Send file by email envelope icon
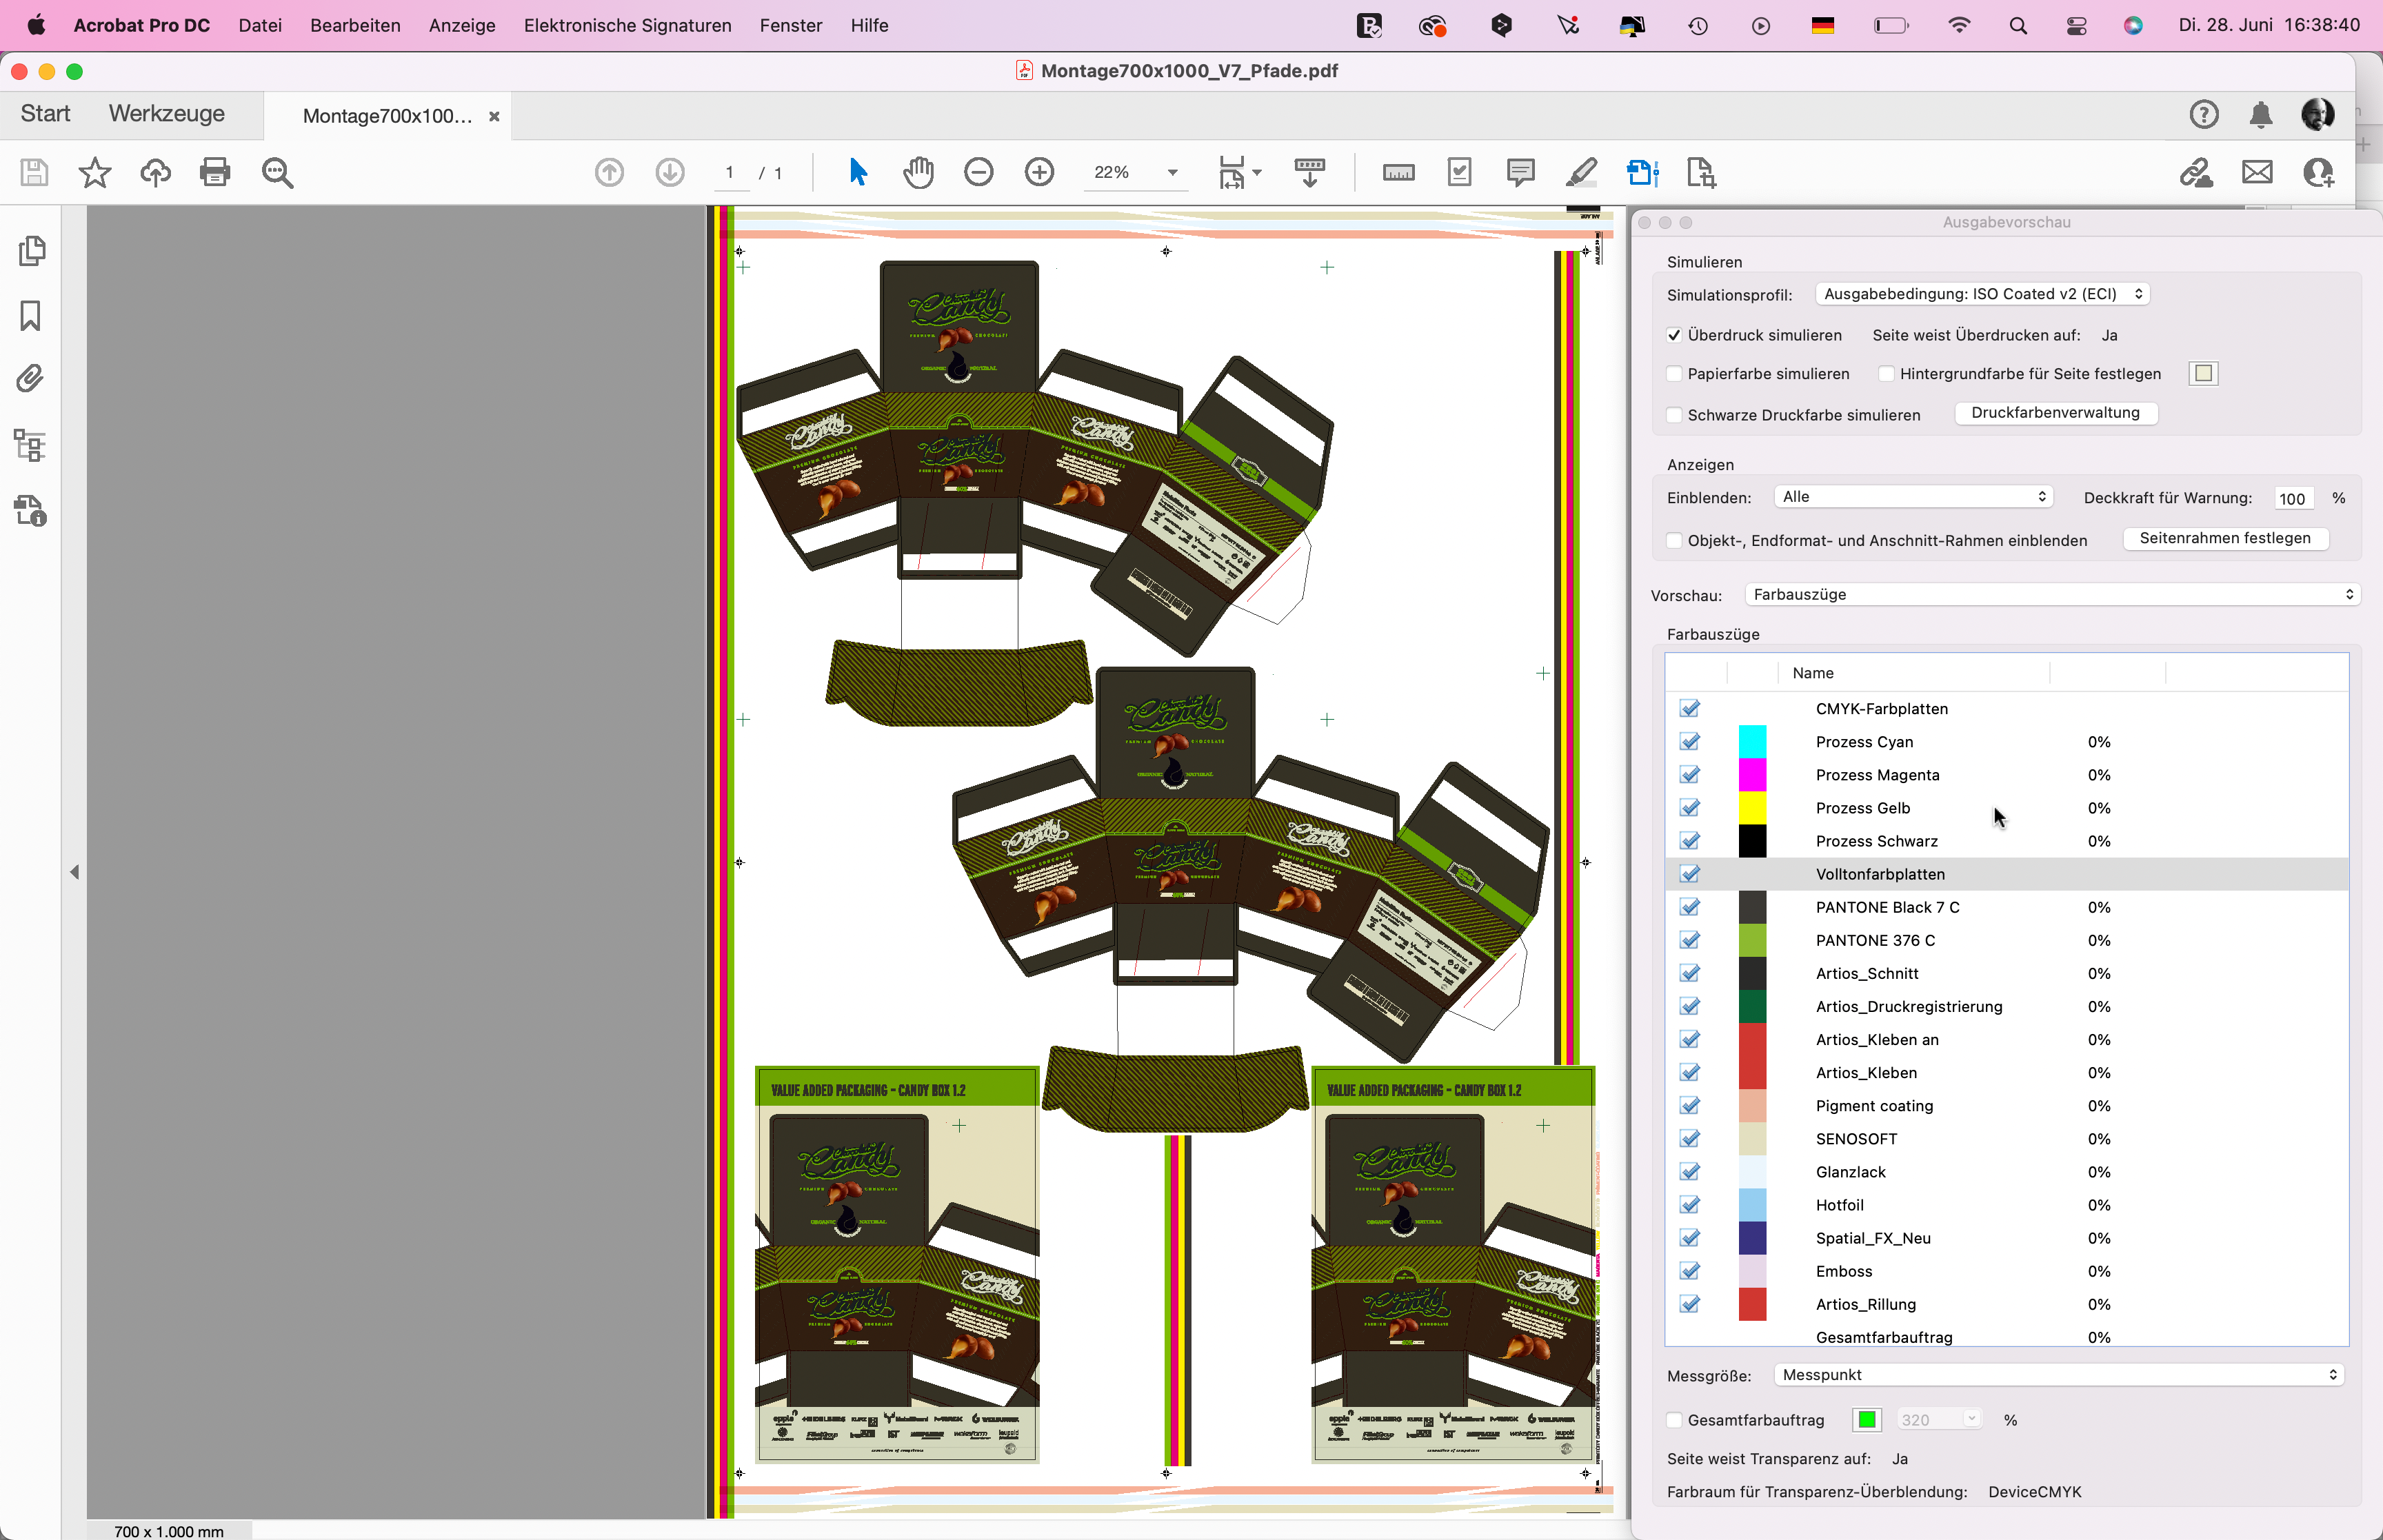The image size is (2383, 1540). click(x=2257, y=172)
